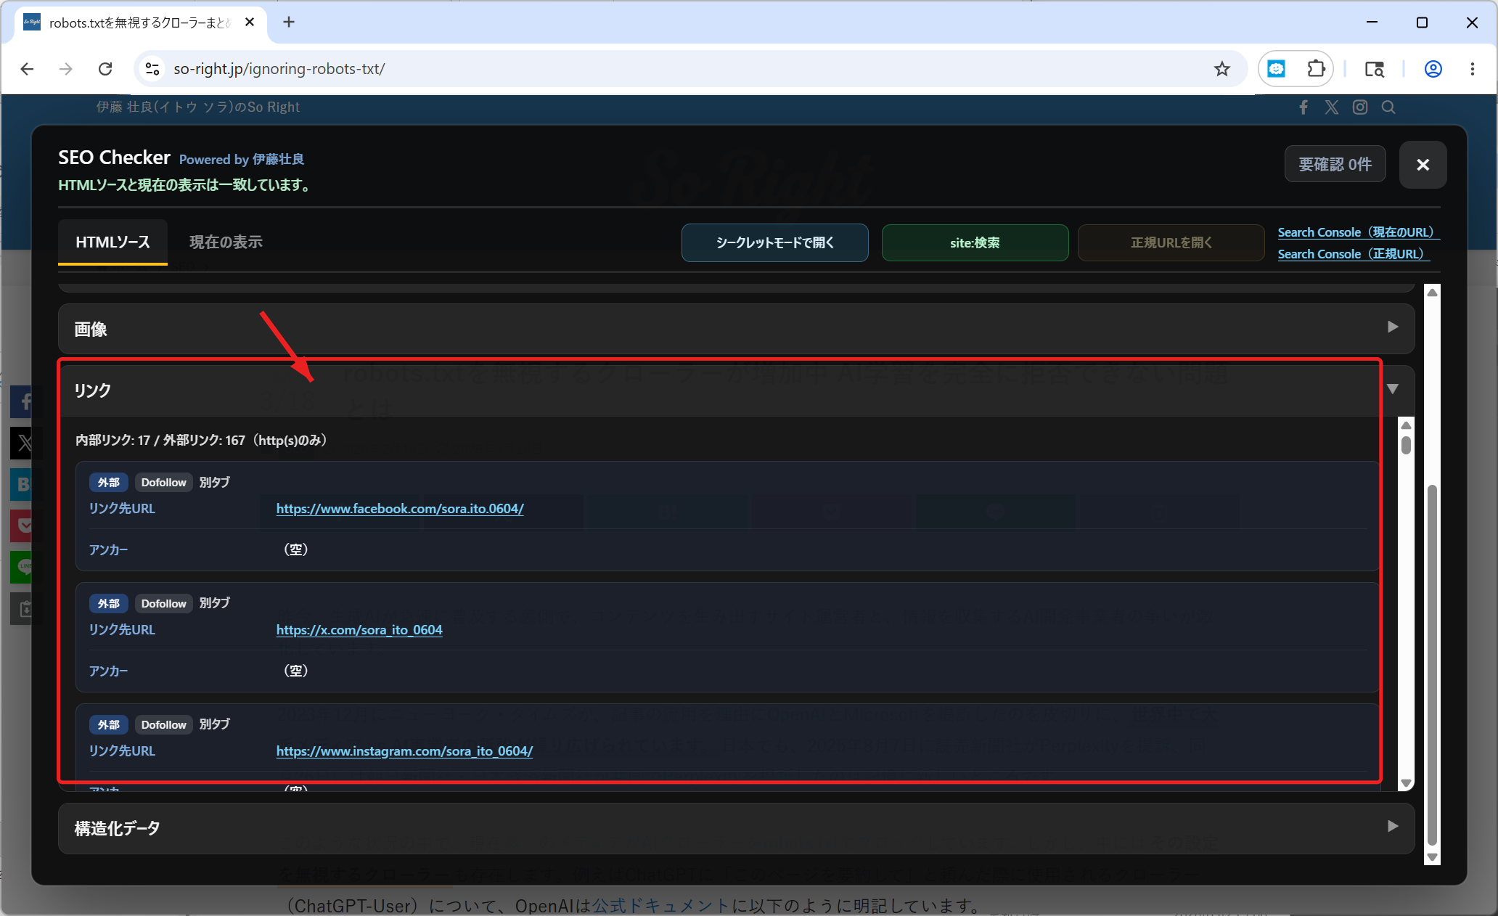
Task: Open the x.com/sora_ito_0604 link
Action: pyautogui.click(x=359, y=630)
